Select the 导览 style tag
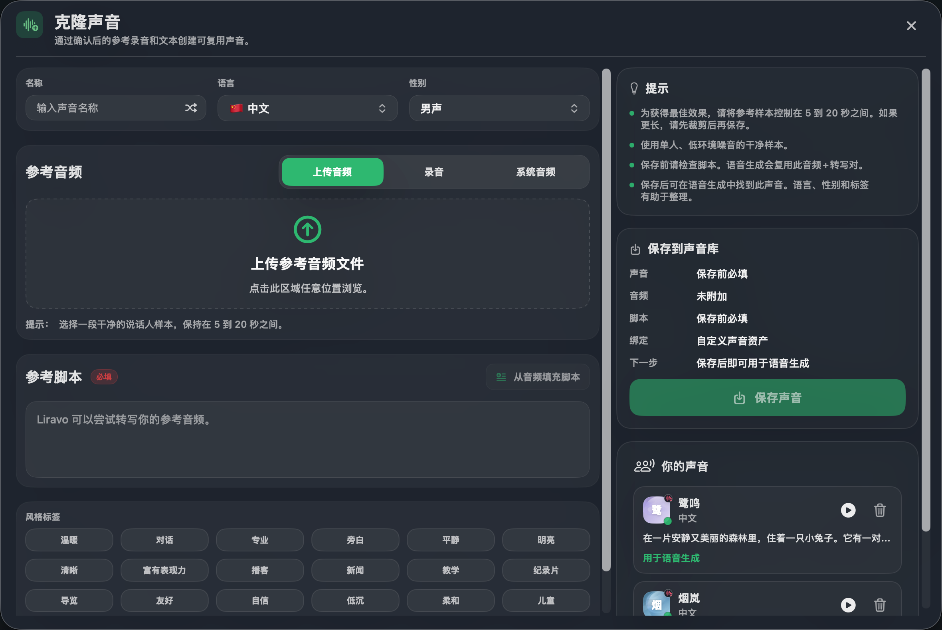942x630 pixels. (69, 600)
